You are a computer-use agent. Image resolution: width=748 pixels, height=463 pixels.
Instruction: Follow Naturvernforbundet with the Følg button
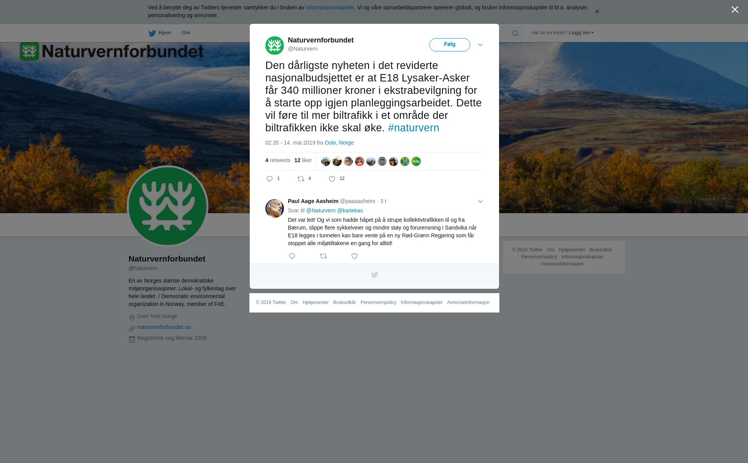click(450, 45)
